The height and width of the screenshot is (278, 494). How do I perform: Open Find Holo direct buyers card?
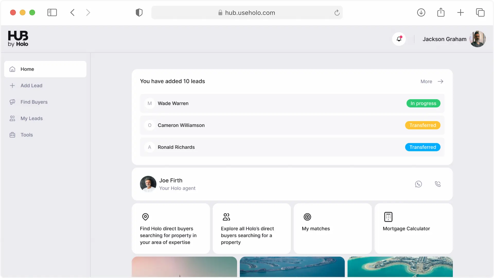point(171,228)
